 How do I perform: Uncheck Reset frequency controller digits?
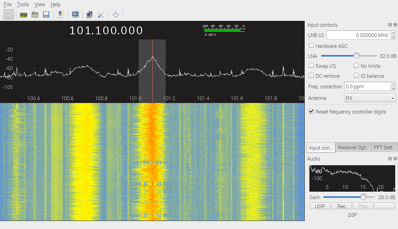point(311,111)
